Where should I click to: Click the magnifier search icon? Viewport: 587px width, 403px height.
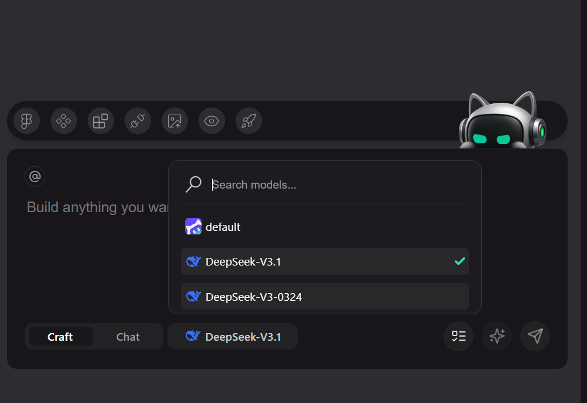pyautogui.click(x=193, y=184)
